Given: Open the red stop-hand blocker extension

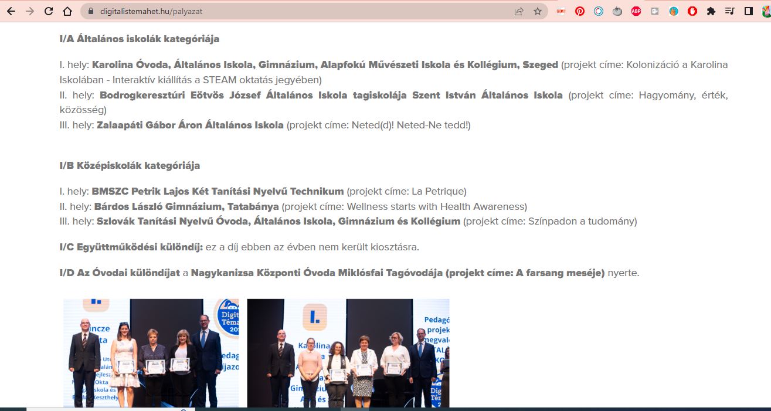Looking at the screenshot, I should click(x=692, y=11).
